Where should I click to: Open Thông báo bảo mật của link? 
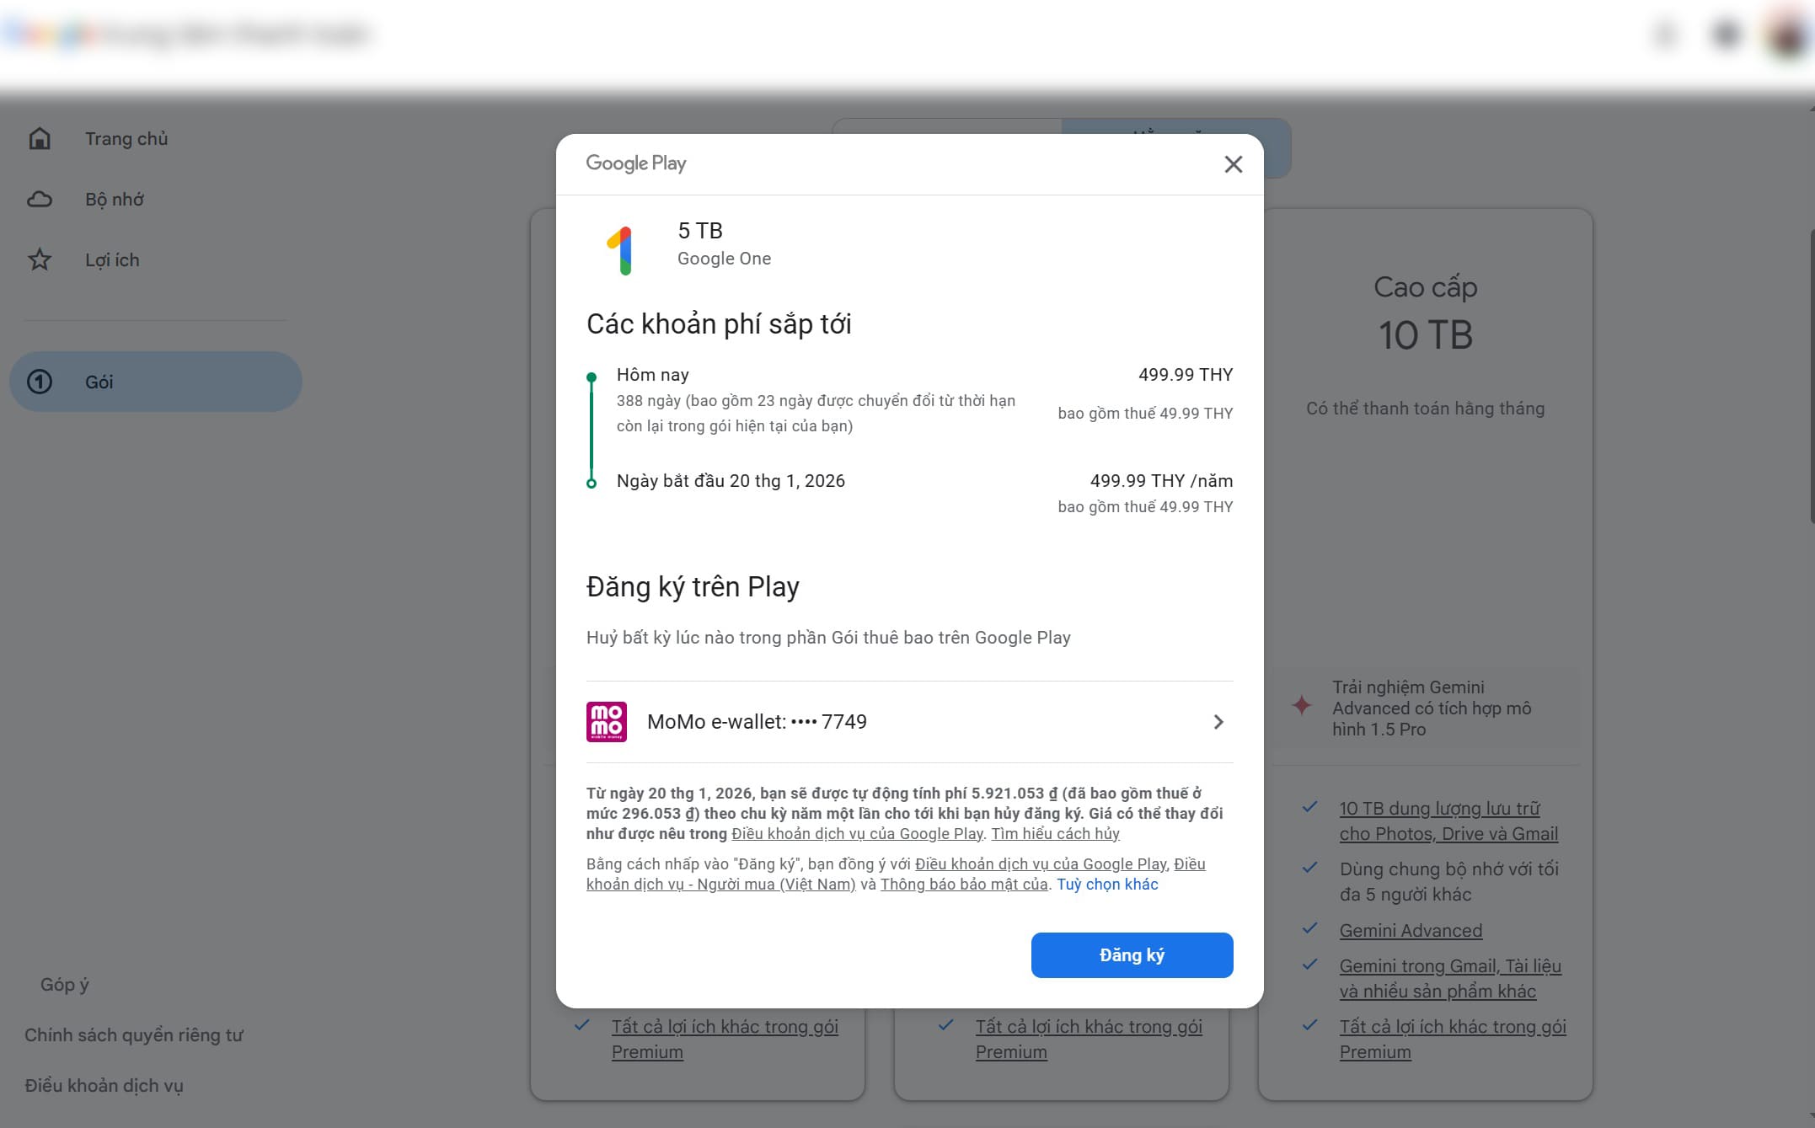coord(964,885)
